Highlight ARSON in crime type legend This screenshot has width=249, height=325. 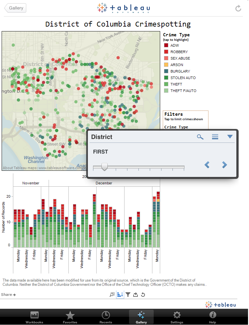pyautogui.click(x=177, y=65)
